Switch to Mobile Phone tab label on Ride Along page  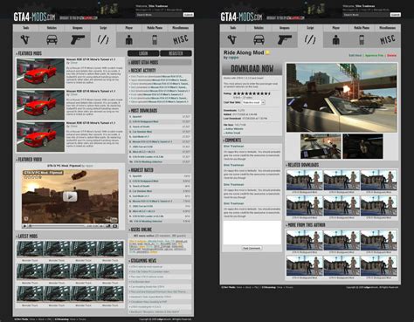(x=362, y=28)
